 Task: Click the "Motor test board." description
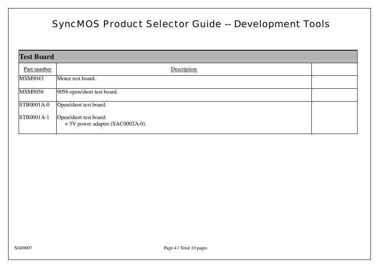click(x=77, y=79)
